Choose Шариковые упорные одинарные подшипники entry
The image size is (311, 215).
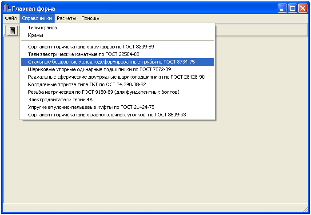pyautogui.click(x=117, y=69)
